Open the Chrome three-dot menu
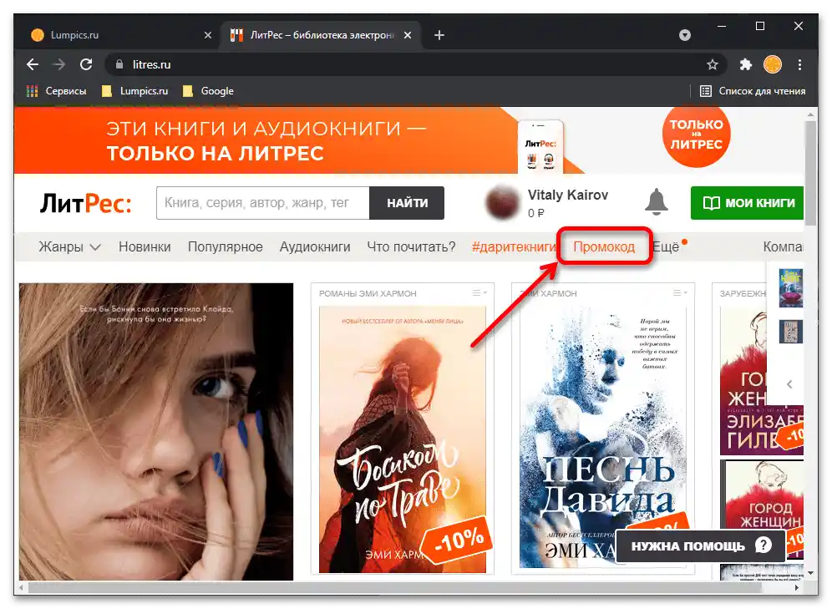The image size is (832, 609). (x=799, y=64)
